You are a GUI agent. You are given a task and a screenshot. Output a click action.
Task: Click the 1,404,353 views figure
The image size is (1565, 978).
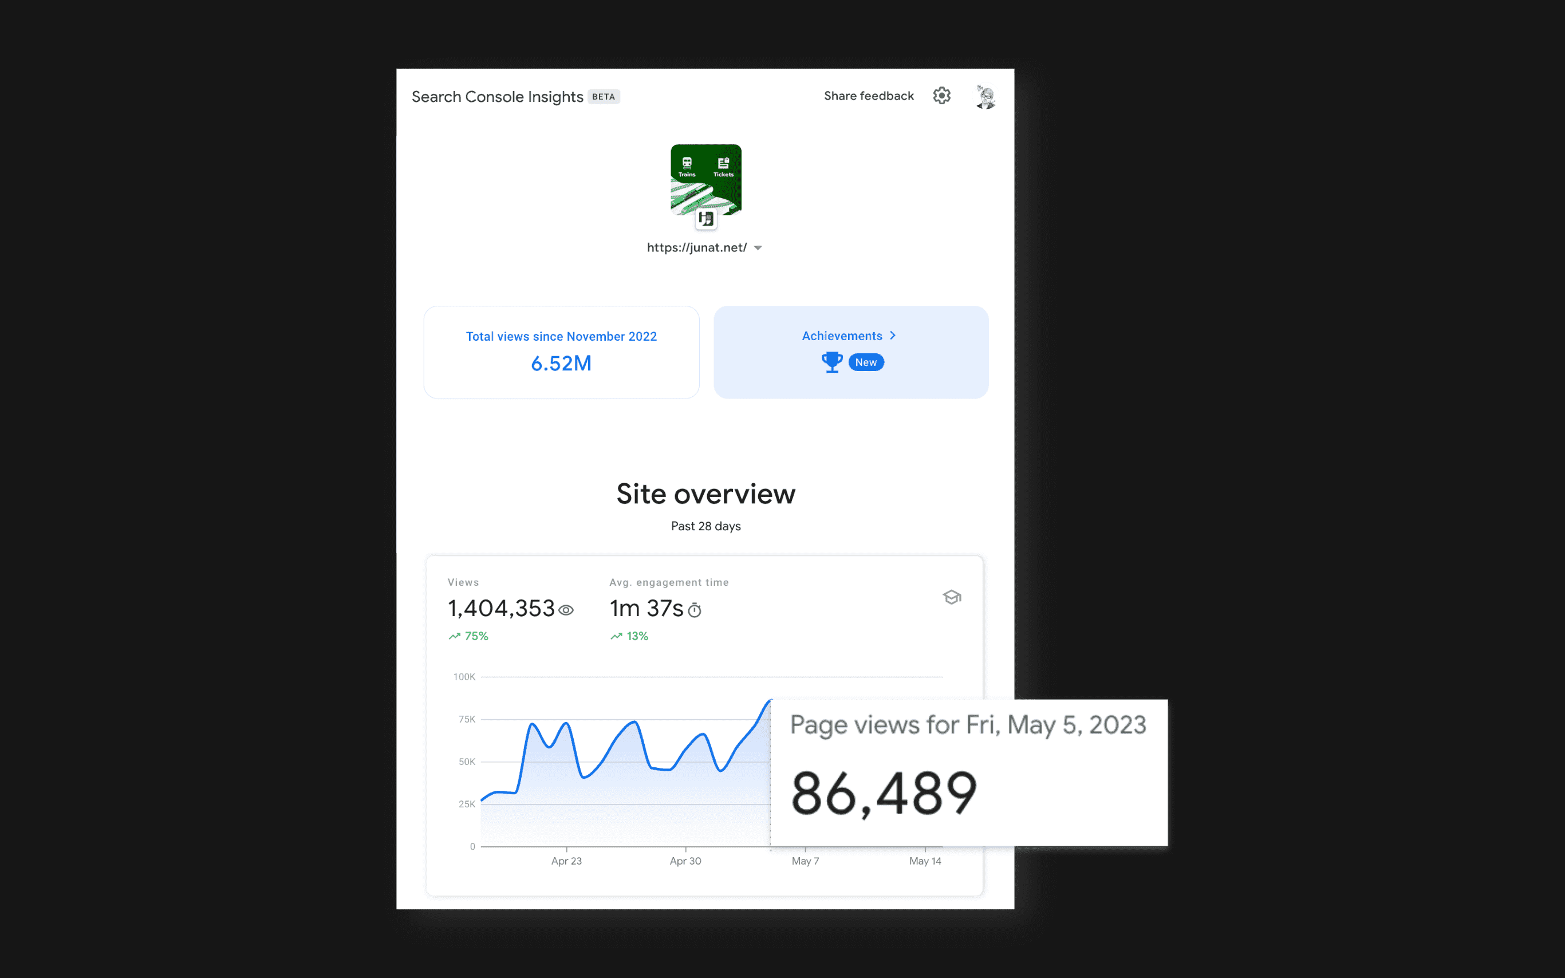click(x=501, y=608)
